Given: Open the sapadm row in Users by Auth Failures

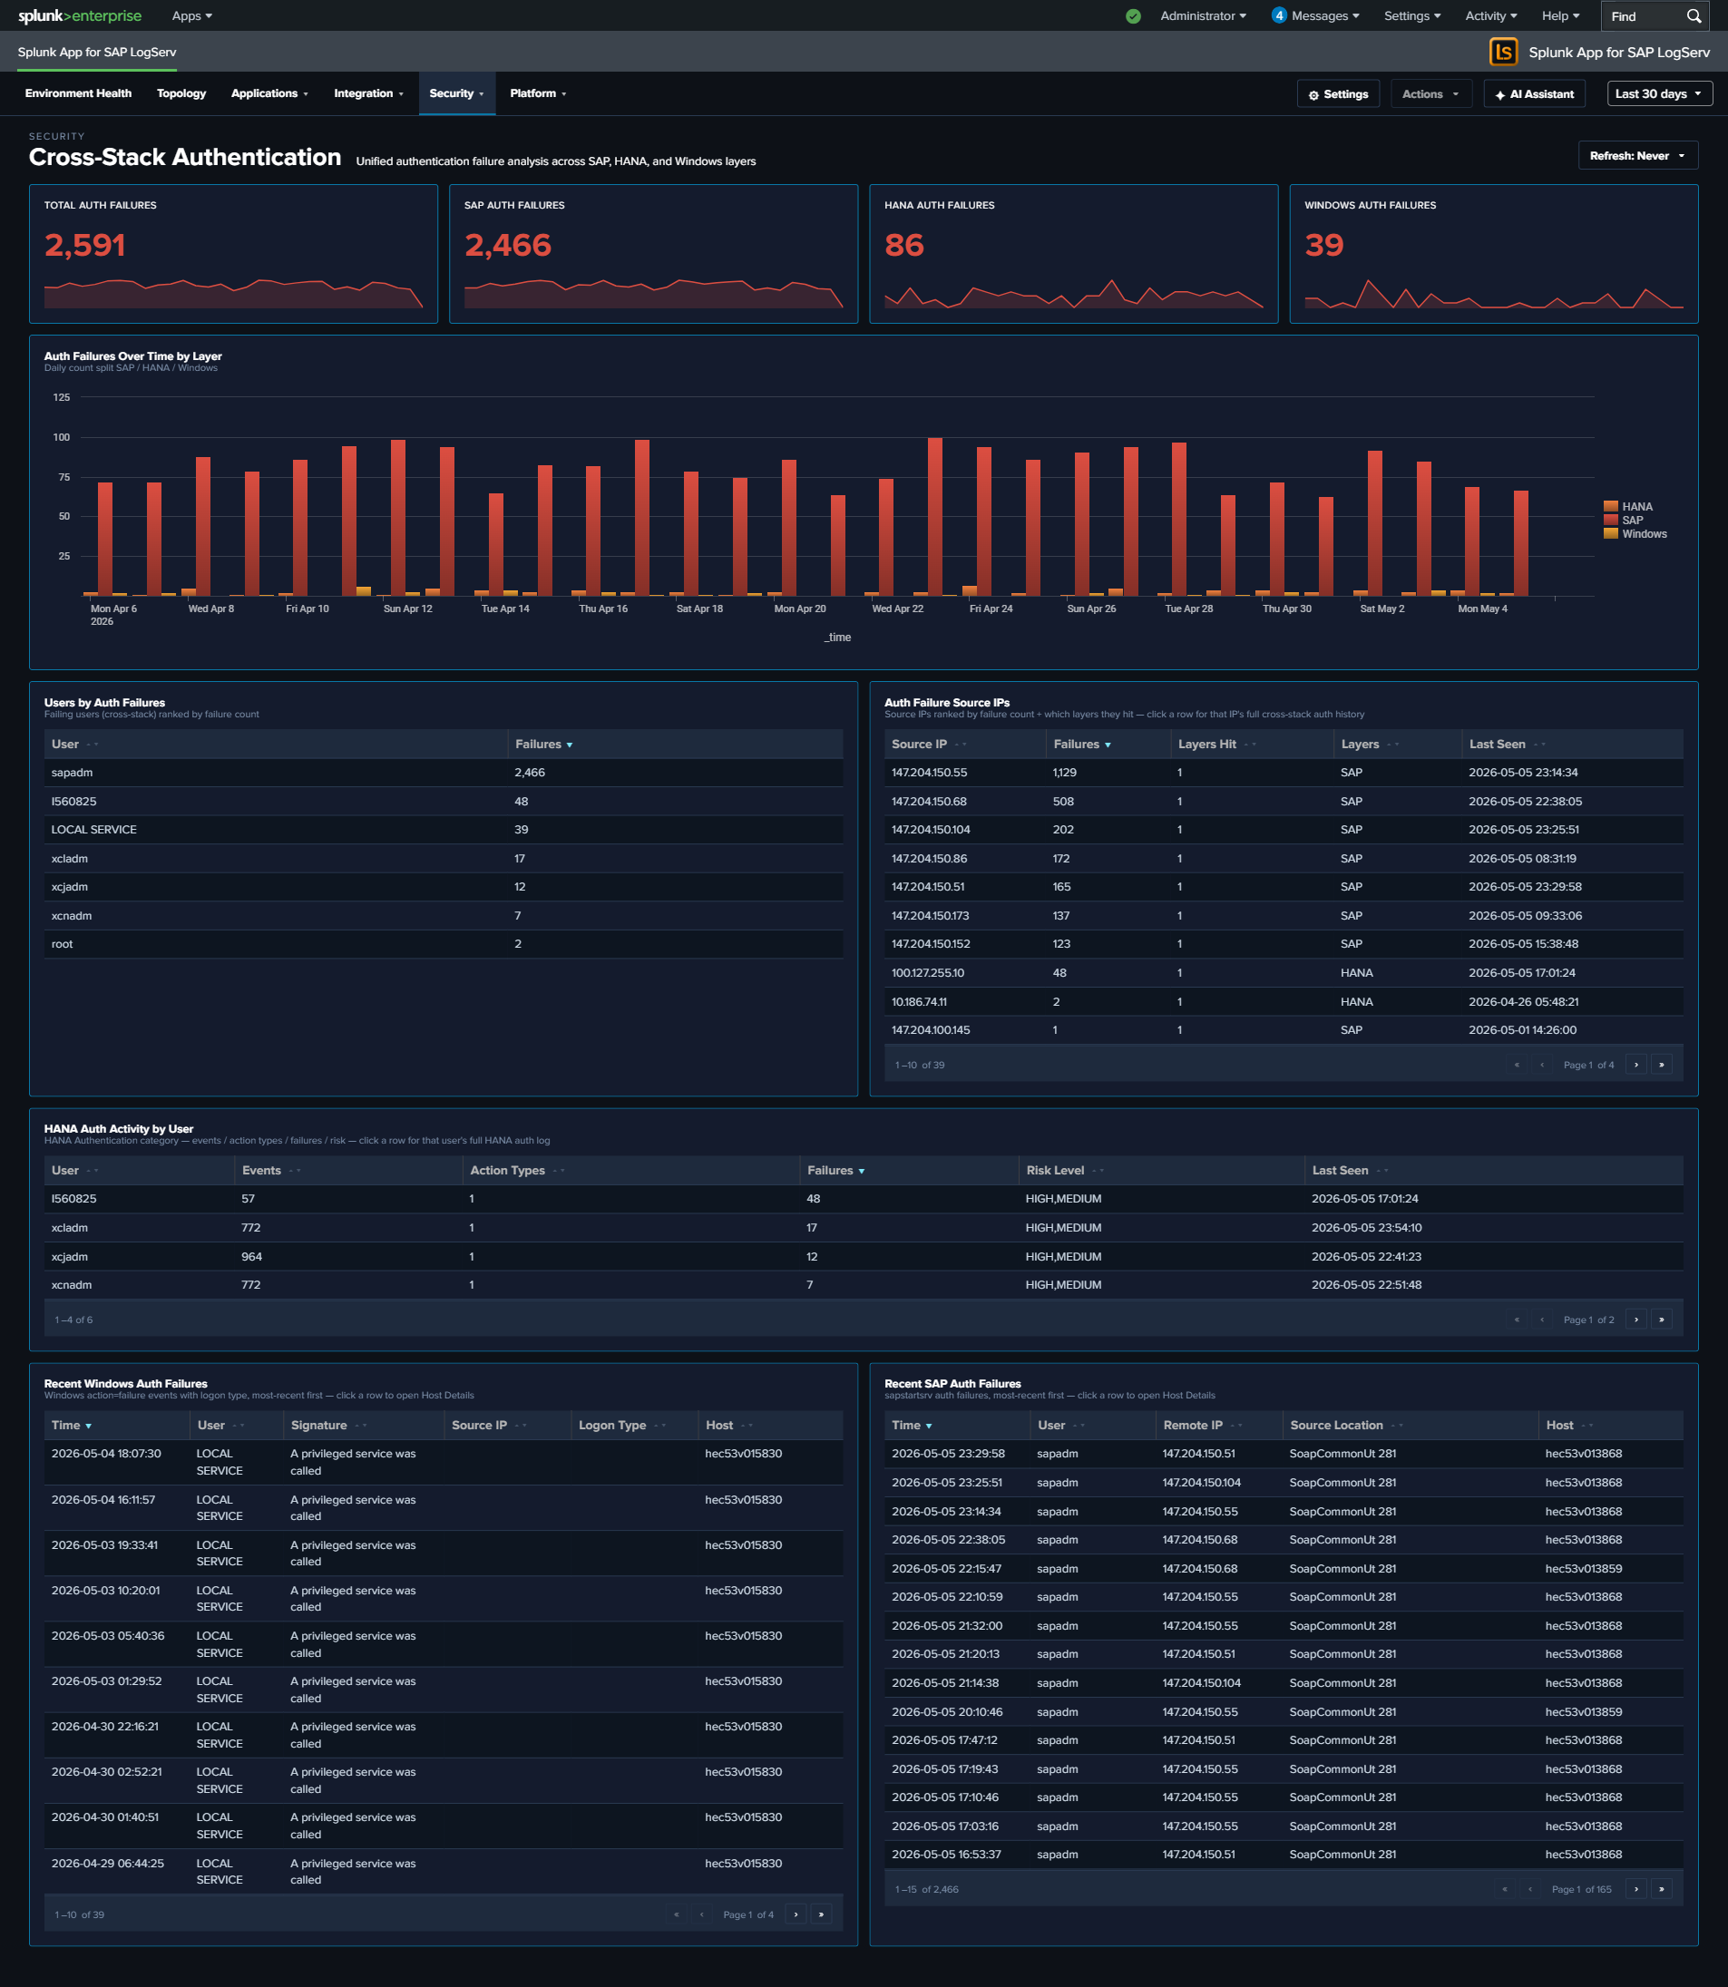Looking at the screenshot, I should pos(444,773).
